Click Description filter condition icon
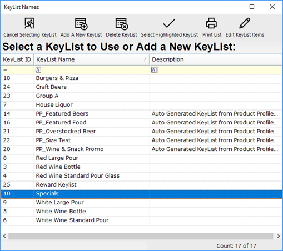This screenshot has width=283, height=251. tap(154, 70)
